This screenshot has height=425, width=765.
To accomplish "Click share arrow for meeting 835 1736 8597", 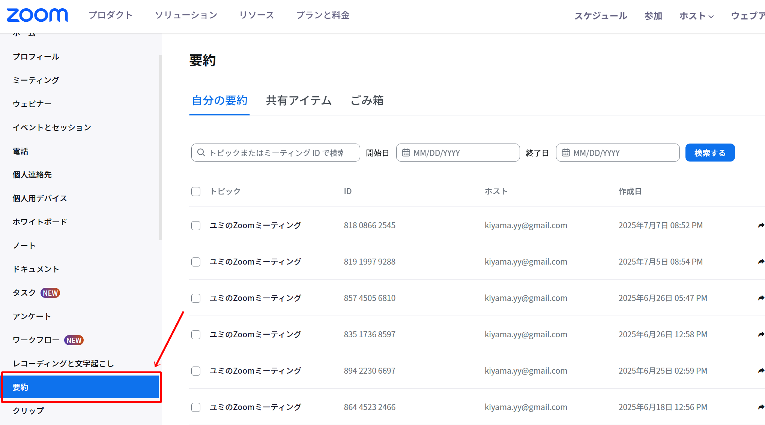I will point(761,334).
